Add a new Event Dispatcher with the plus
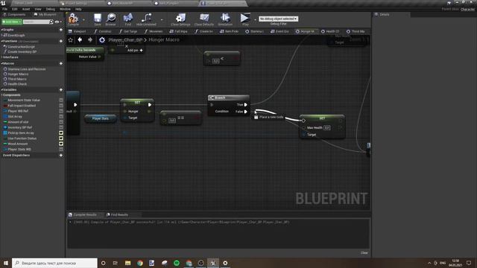Viewport: 477px width, 268px height. tap(61, 156)
